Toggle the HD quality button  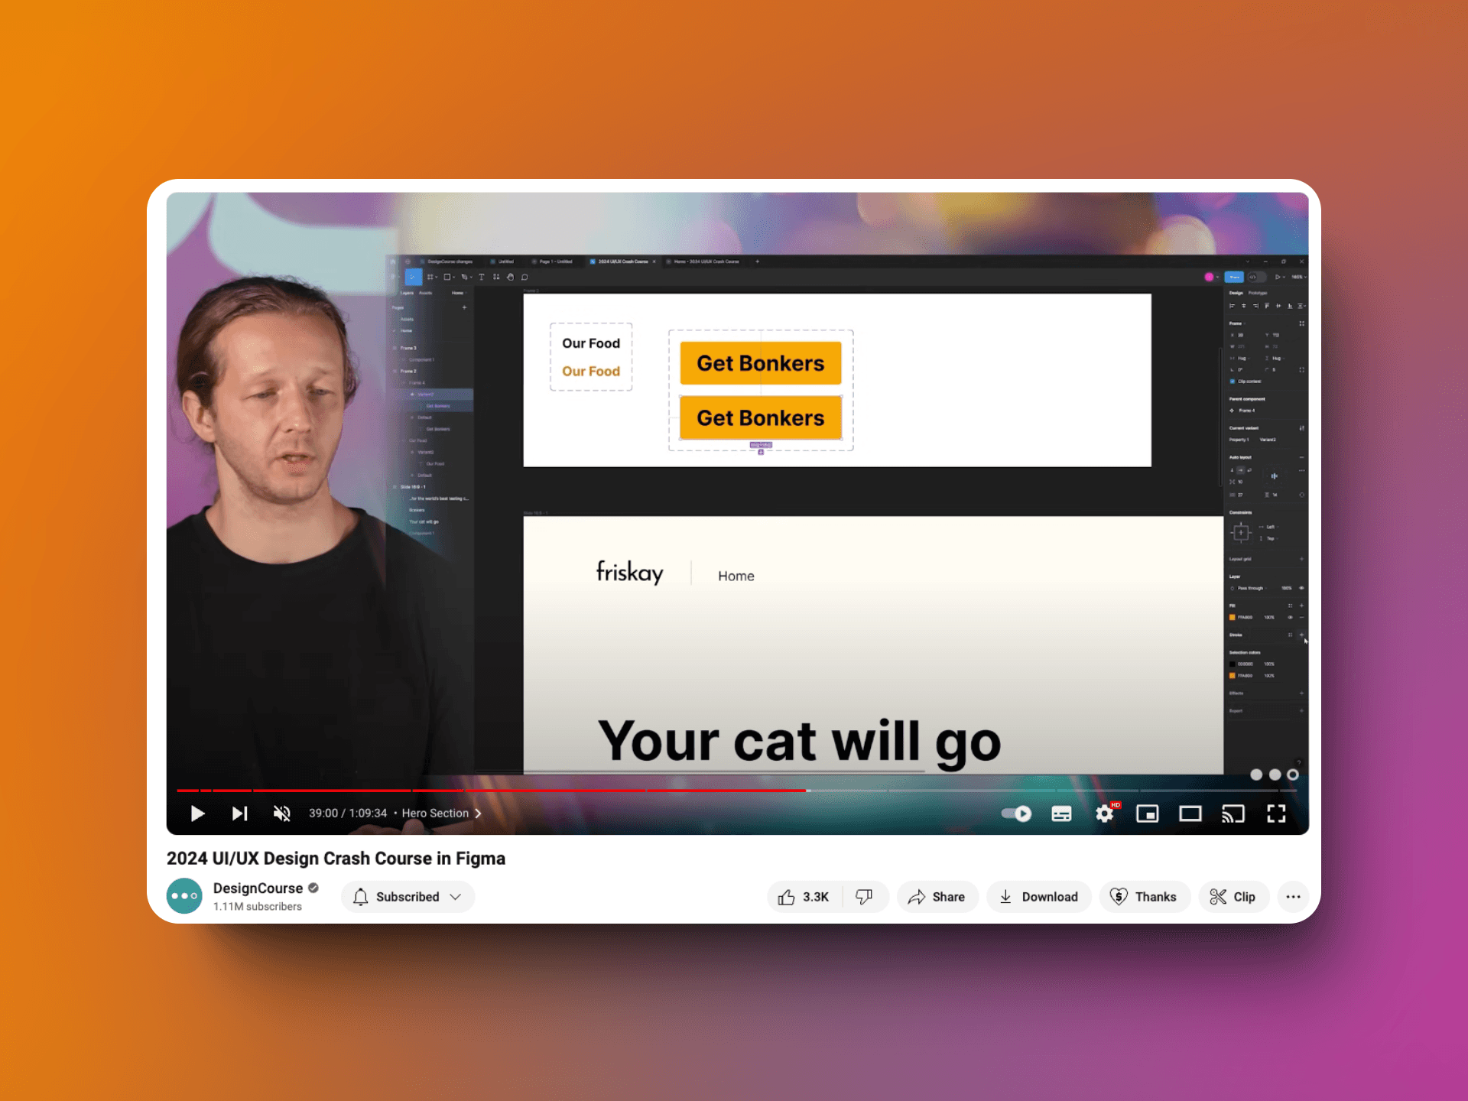[x=1105, y=812]
